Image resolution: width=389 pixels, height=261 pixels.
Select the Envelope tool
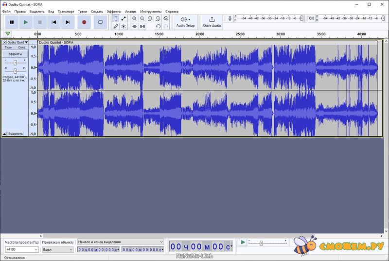(124, 18)
